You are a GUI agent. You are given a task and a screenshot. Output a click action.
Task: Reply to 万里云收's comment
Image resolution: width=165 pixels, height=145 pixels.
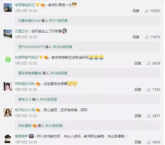(x=136, y=37)
